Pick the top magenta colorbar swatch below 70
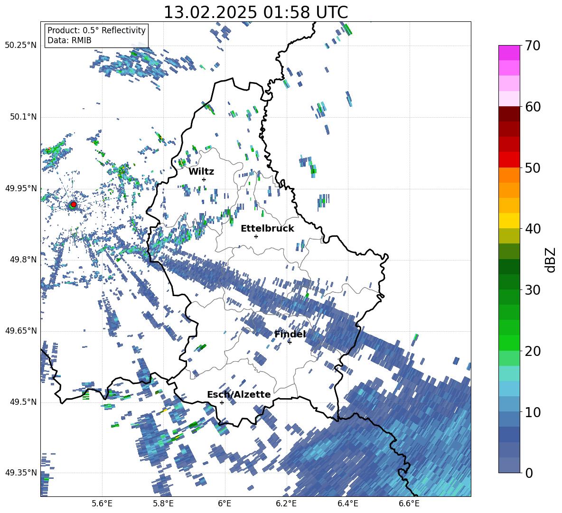 [509, 53]
